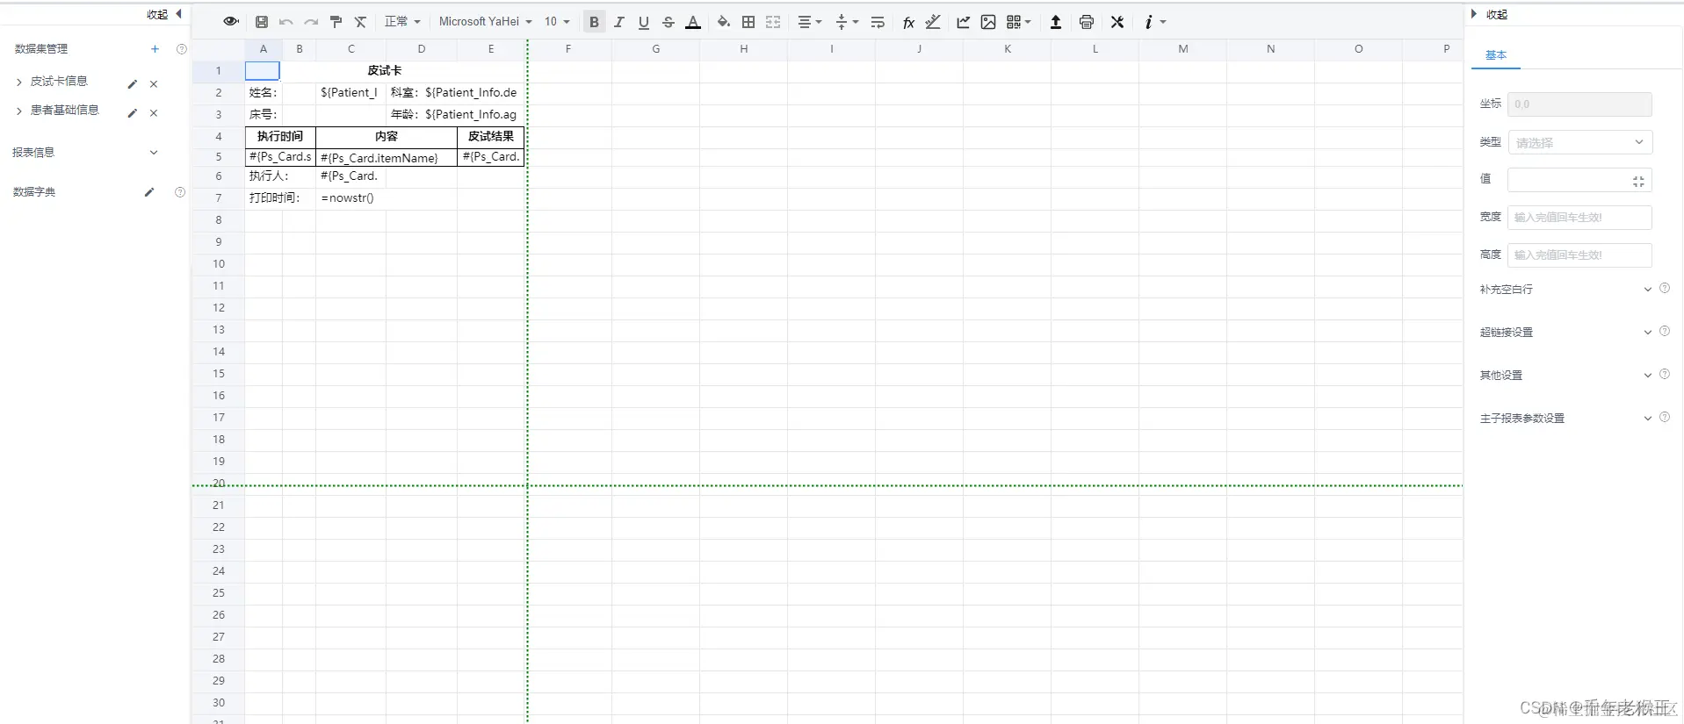Select the 皮试卡 title cell
Image resolution: width=1684 pixels, height=724 pixels.
385,71
